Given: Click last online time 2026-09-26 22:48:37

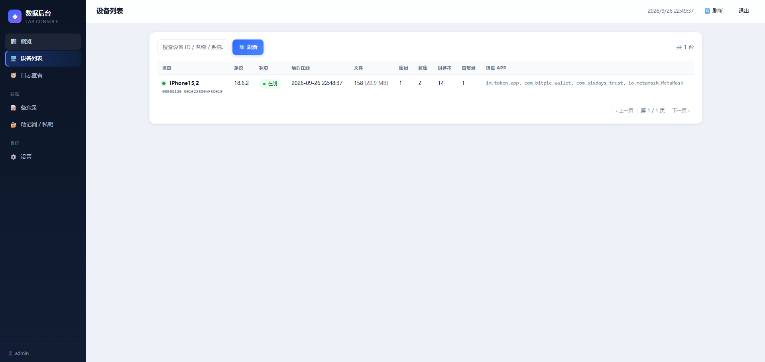Looking at the screenshot, I should 317,83.
